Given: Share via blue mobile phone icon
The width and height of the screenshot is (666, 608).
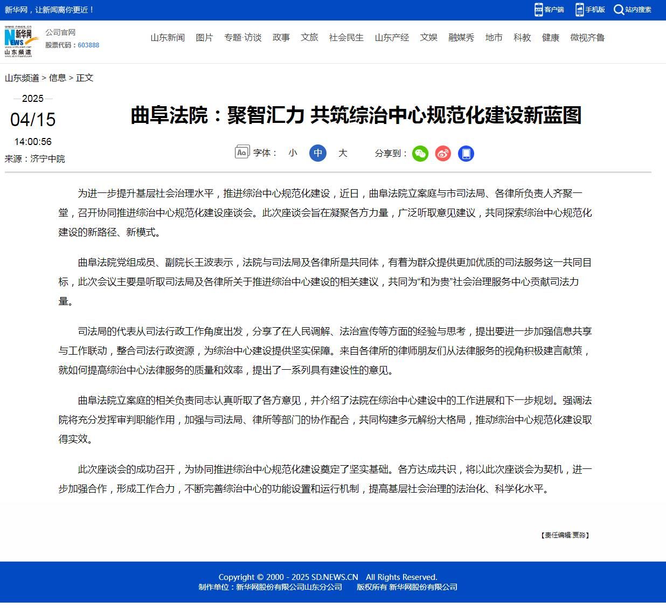Looking at the screenshot, I should [466, 154].
